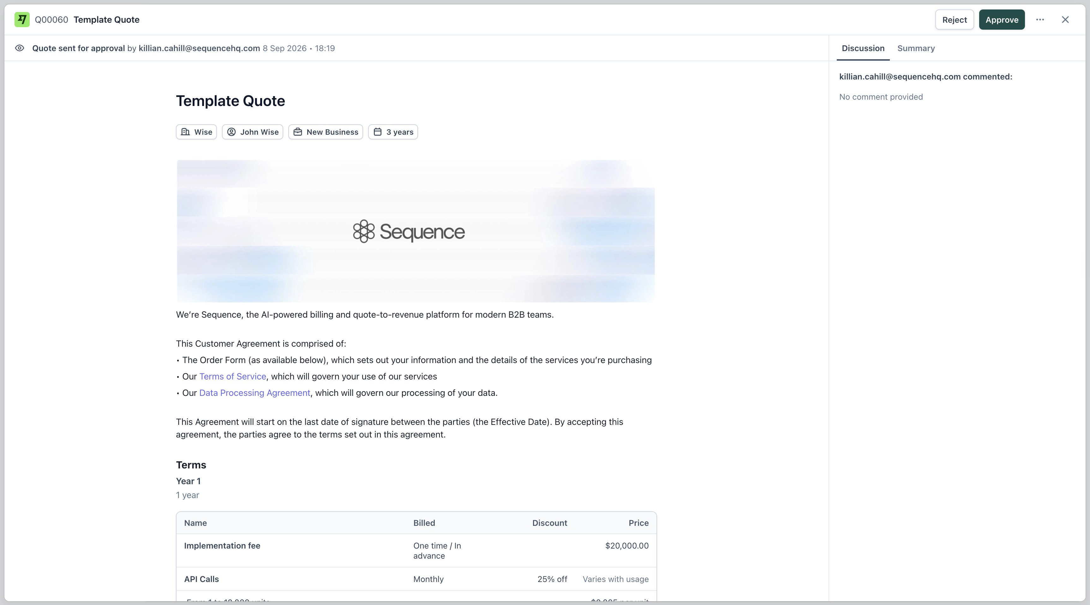Click the 'Varies with usage' price cell
Viewport: 1090px width, 605px height.
click(x=616, y=579)
